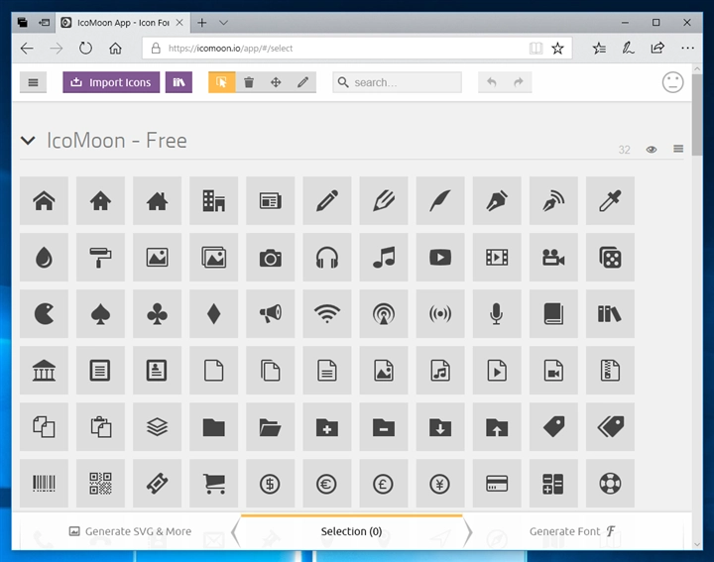The image size is (714, 562).
Task: Add this page to favorites star
Action: 557,49
